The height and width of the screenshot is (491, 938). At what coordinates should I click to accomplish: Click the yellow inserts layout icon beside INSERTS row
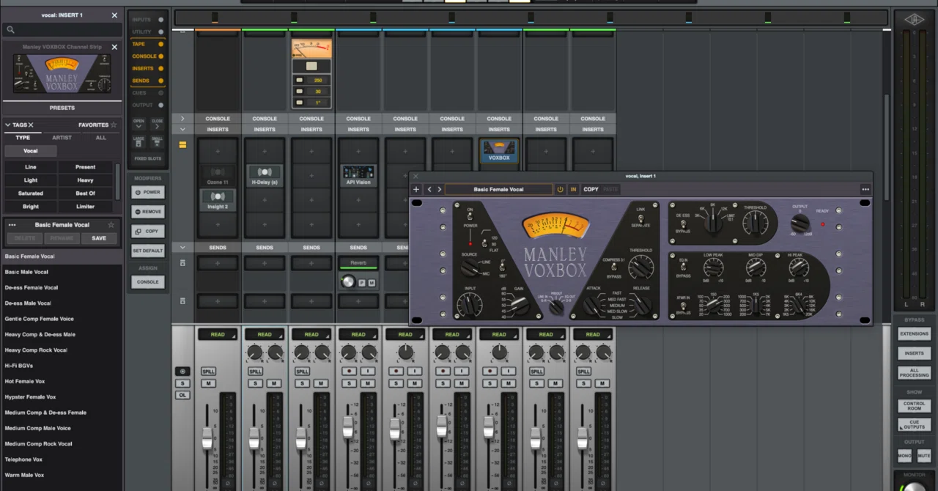pyautogui.click(x=182, y=144)
